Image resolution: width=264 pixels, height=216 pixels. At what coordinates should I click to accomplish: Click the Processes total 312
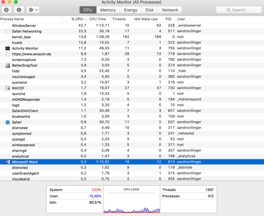coord(210,196)
